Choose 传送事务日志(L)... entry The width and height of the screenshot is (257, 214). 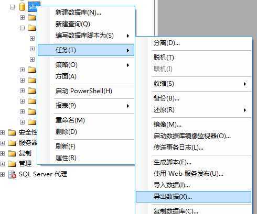pyautogui.click(x=194, y=148)
